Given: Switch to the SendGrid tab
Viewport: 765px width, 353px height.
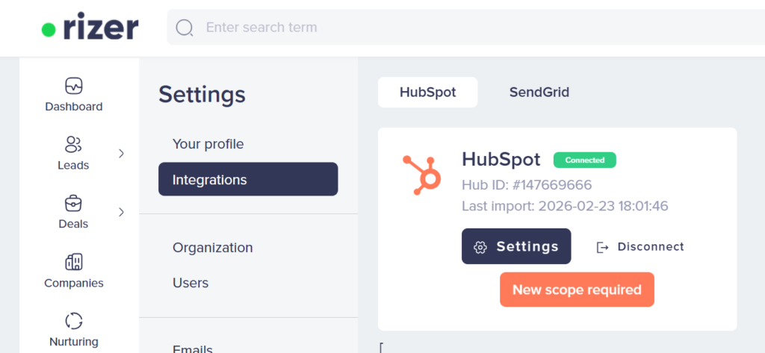Looking at the screenshot, I should click(x=539, y=93).
